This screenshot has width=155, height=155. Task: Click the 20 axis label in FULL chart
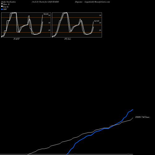(100, 30)
